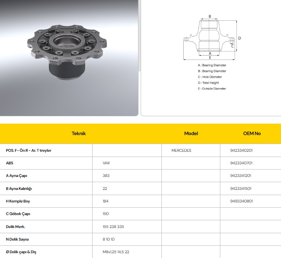
Task: Click the 'D : Total Height' legend text
Action: point(208,83)
